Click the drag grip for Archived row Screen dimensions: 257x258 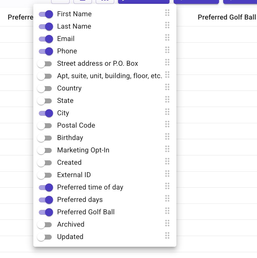coord(167,223)
